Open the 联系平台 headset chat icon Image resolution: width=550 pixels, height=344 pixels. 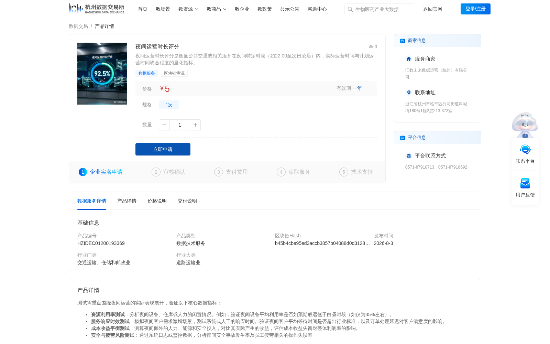[x=525, y=150]
